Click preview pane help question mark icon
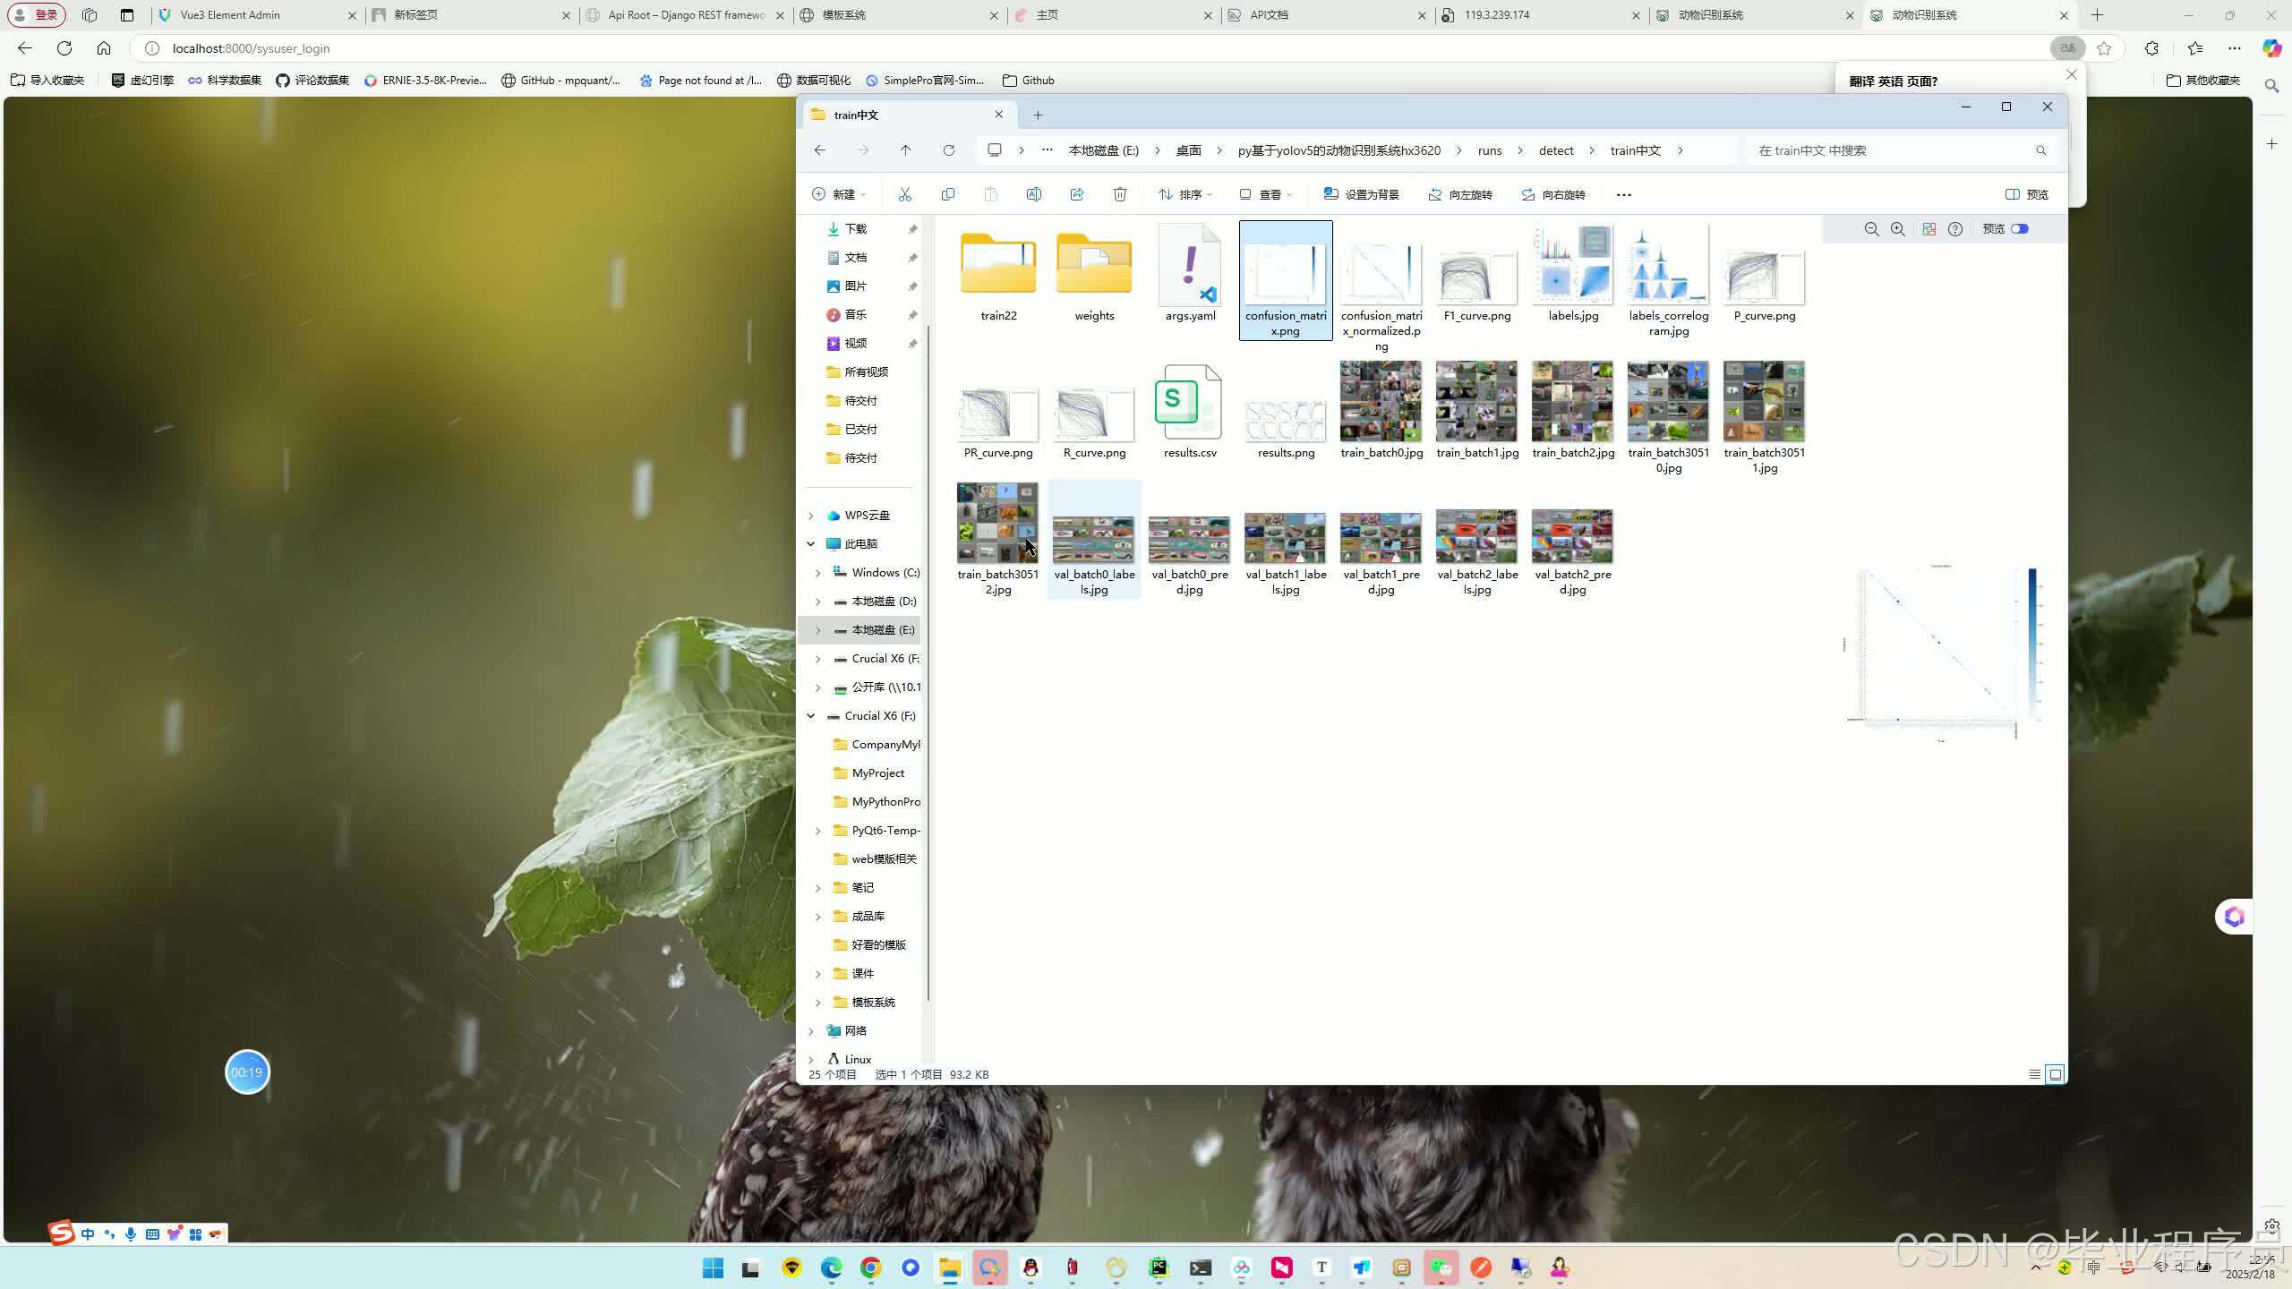This screenshot has width=2292, height=1289. (1955, 229)
